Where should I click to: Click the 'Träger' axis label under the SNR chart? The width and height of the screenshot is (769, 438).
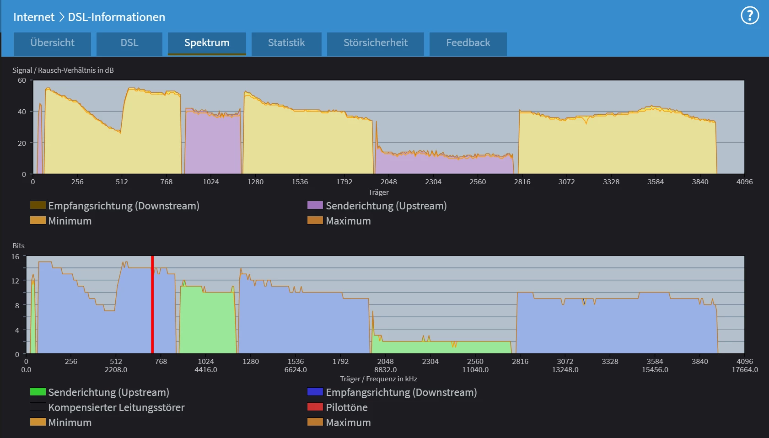(x=378, y=192)
